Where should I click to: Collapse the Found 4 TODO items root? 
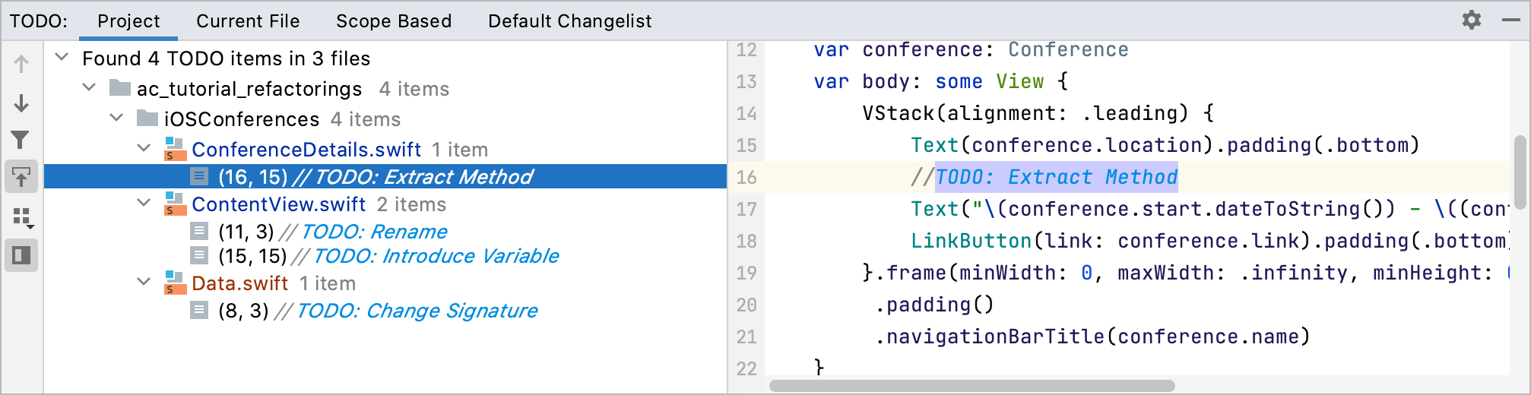[x=62, y=57]
